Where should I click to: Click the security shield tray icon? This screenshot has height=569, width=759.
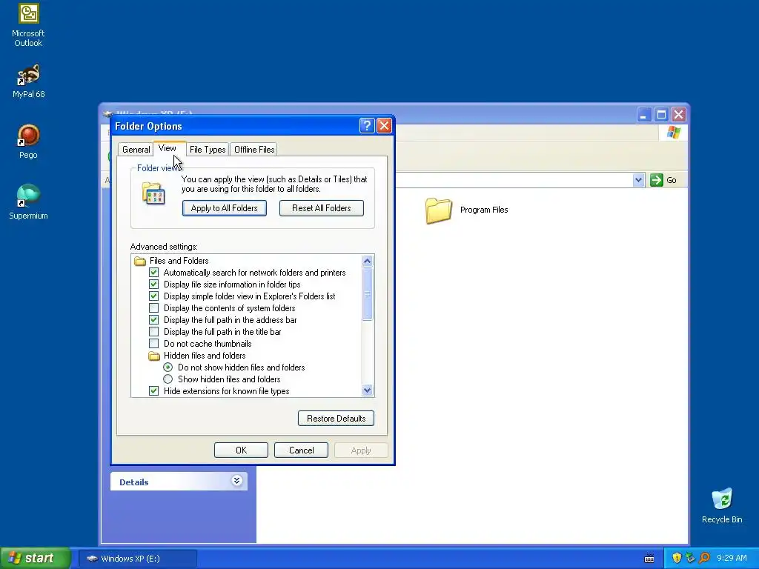[677, 558]
